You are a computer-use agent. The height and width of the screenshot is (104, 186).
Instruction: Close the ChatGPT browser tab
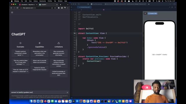click(x=57, y=5)
